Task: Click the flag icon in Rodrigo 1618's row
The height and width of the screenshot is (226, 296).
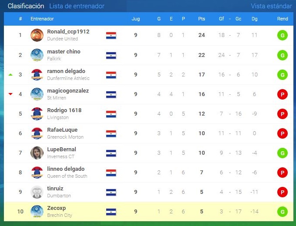Action: [111, 114]
